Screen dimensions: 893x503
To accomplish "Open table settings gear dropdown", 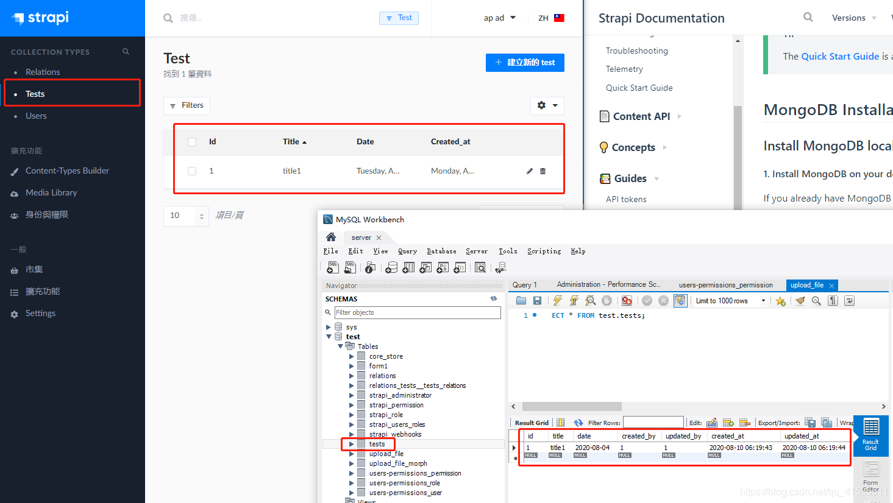I will click(547, 105).
